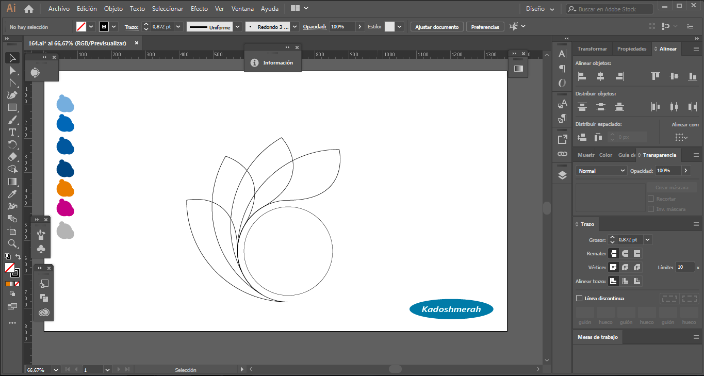Open the Normal blending mode dropdown

pos(601,171)
